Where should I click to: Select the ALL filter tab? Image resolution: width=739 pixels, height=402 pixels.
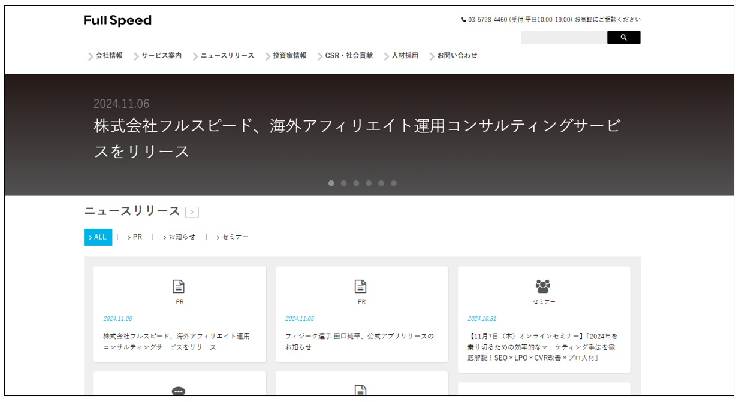pos(98,237)
